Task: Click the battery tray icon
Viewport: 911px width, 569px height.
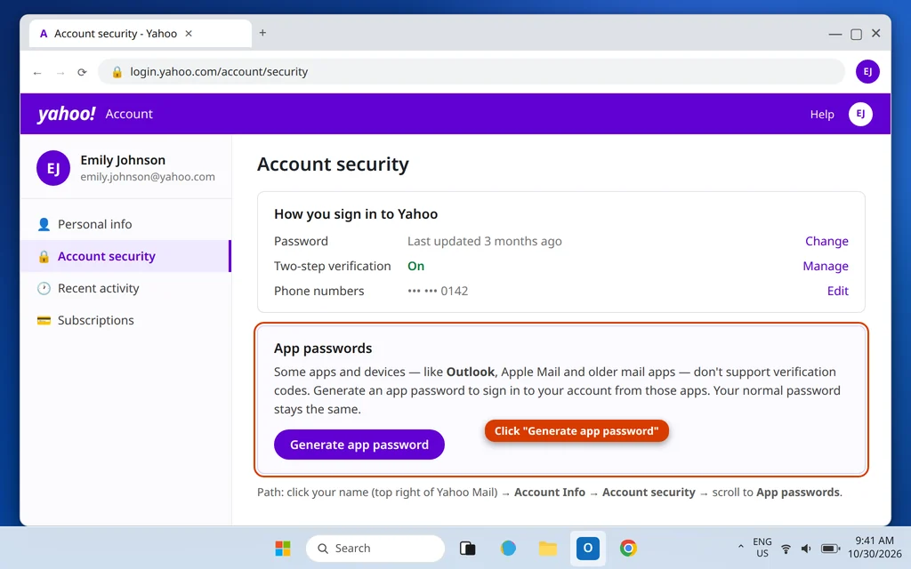Action: coord(830,549)
